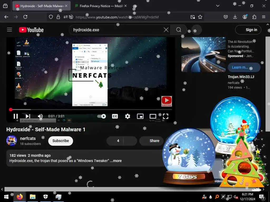The width and height of the screenshot is (270, 202).
Task: Open the Firefox account icon
Action: (245, 17)
